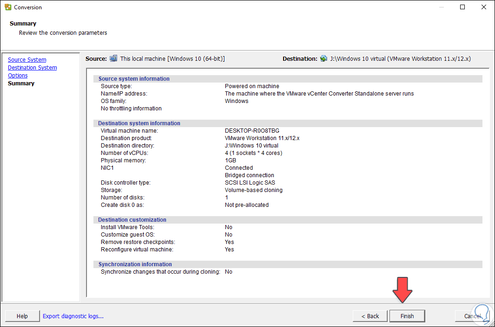Image resolution: width=495 pixels, height=327 pixels.
Task: Click the 'No throttling information' text
Action: coord(131,109)
